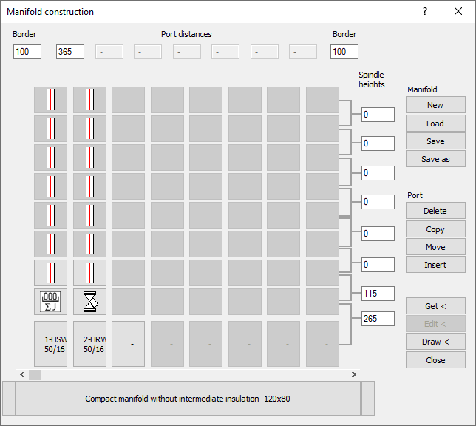Click Save as button
This screenshot has height=426, width=476.
coord(435,159)
